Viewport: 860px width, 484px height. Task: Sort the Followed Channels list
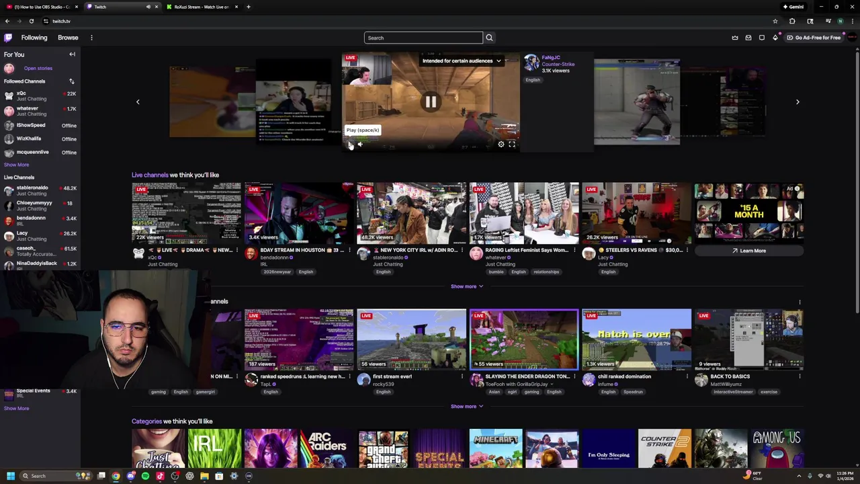pyautogui.click(x=71, y=81)
